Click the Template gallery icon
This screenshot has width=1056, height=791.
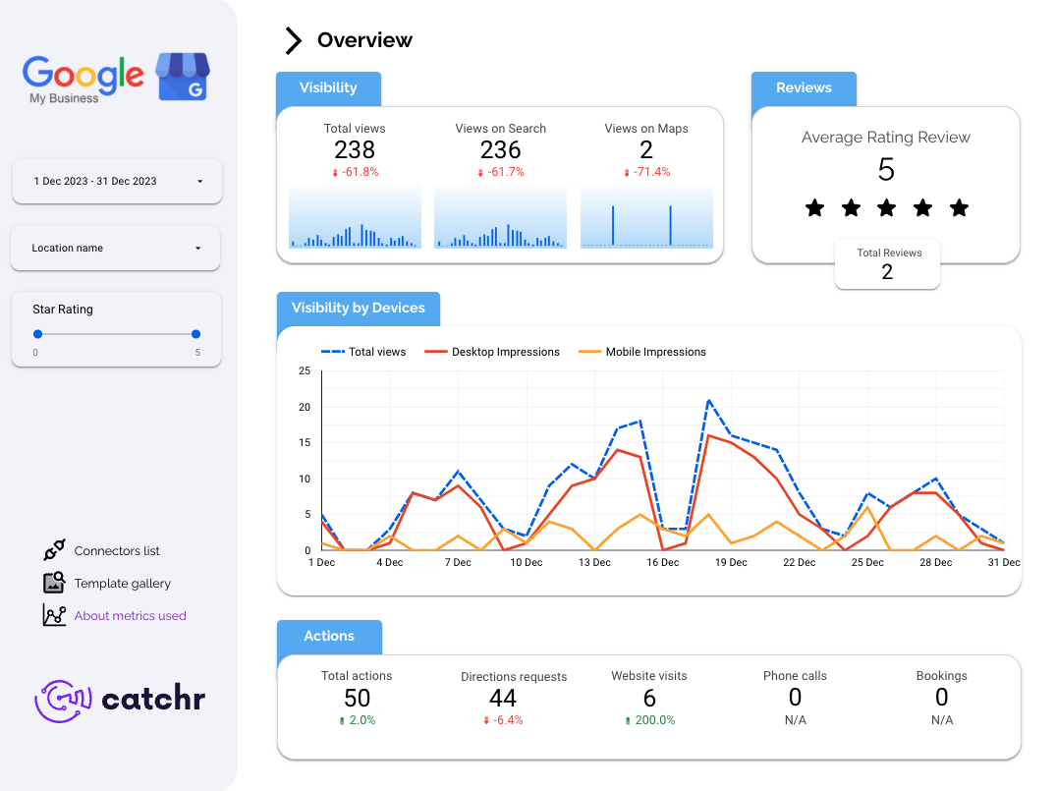54,583
